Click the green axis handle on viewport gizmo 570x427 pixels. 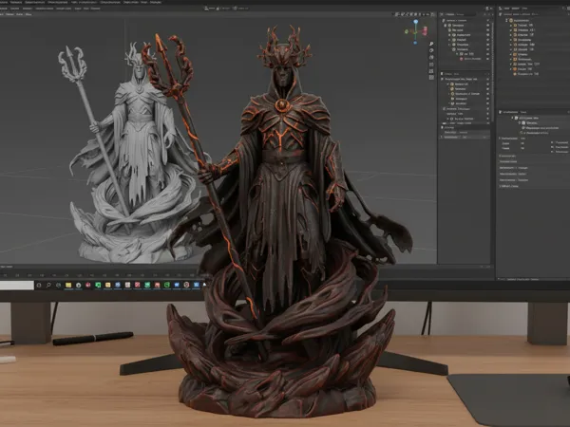tap(407, 31)
